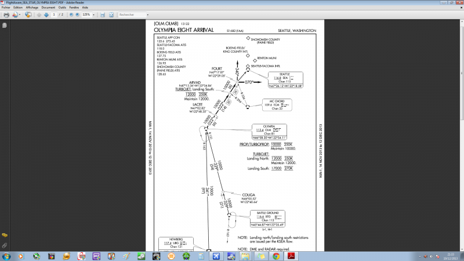This screenshot has width=464, height=261.
Task: Expand the Rechercher search options dropdown
Action: coord(146,14)
